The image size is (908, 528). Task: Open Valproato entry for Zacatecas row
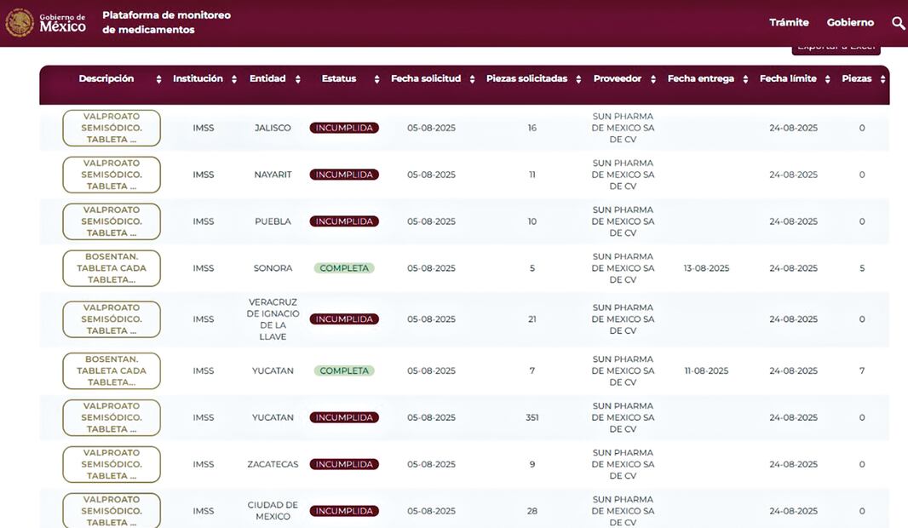tap(112, 464)
